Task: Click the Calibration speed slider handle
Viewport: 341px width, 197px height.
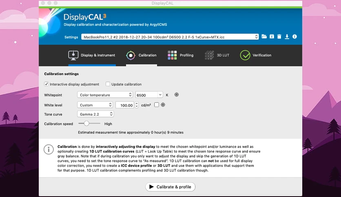Action: click(x=86, y=123)
